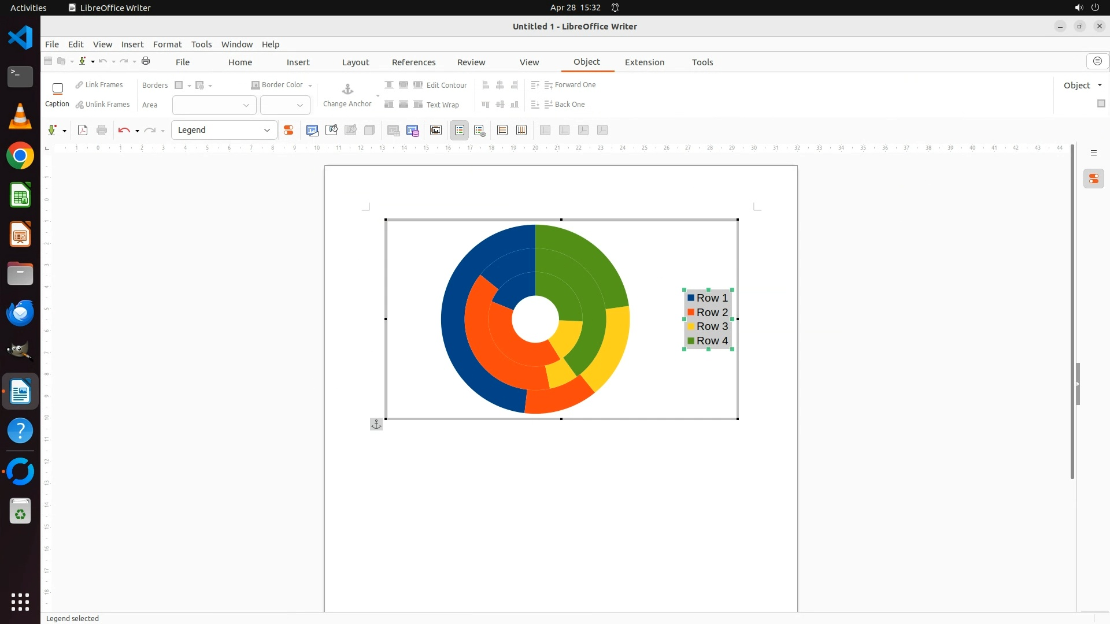Screen dimensions: 1110x624
Task: Switch to the Layout tab
Action: tap(355, 62)
